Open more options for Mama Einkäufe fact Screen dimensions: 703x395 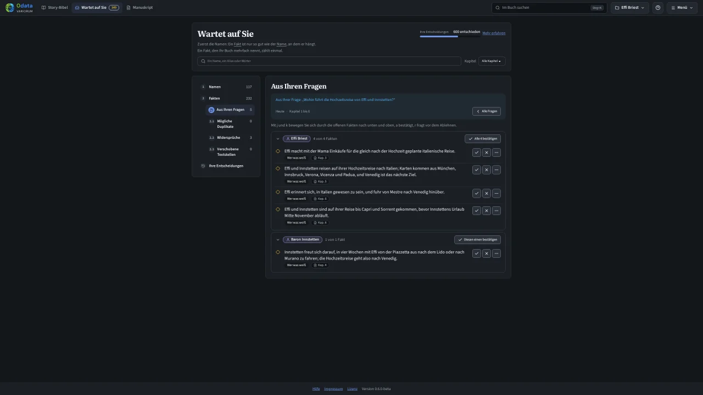pyautogui.click(x=496, y=153)
